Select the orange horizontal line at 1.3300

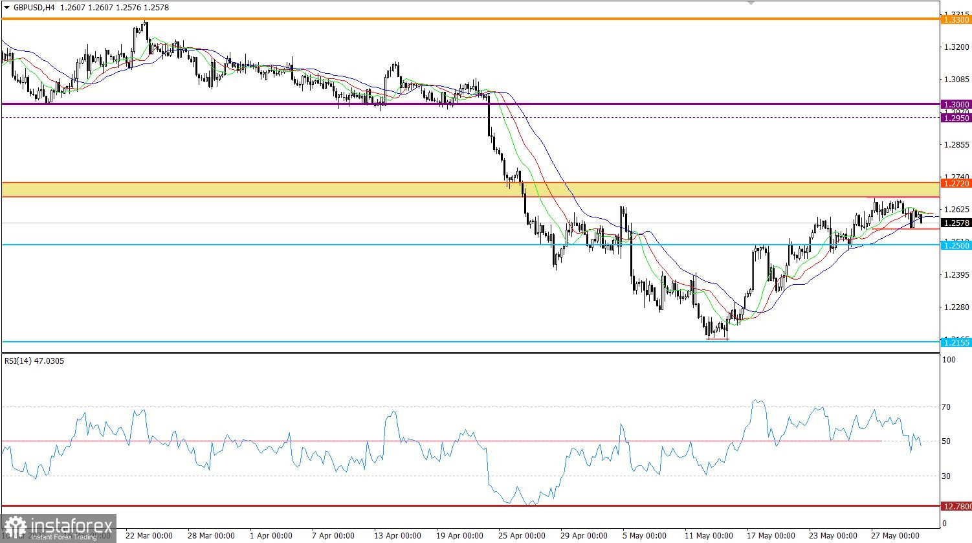coord(470,19)
